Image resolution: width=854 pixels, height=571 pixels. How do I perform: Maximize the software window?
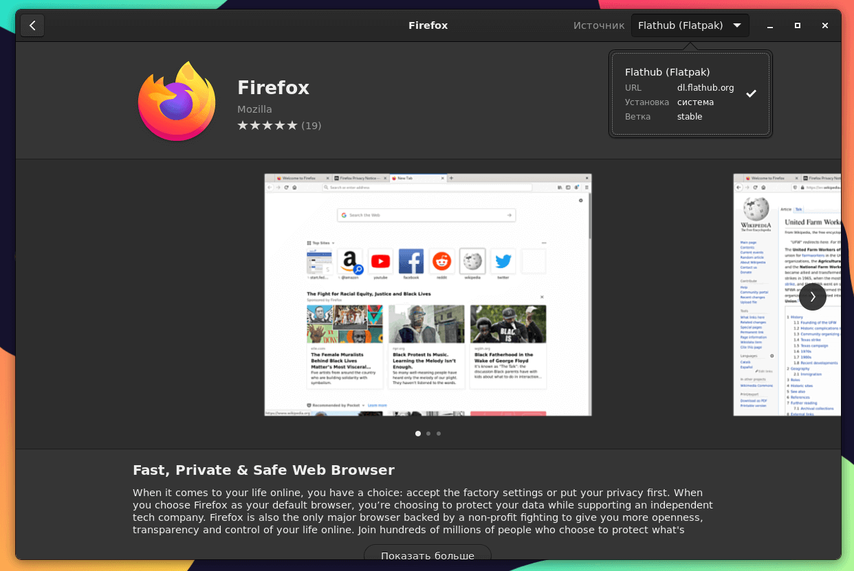pyautogui.click(x=797, y=25)
